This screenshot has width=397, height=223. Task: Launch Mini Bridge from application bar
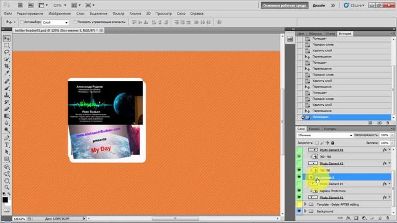pos(30,5)
